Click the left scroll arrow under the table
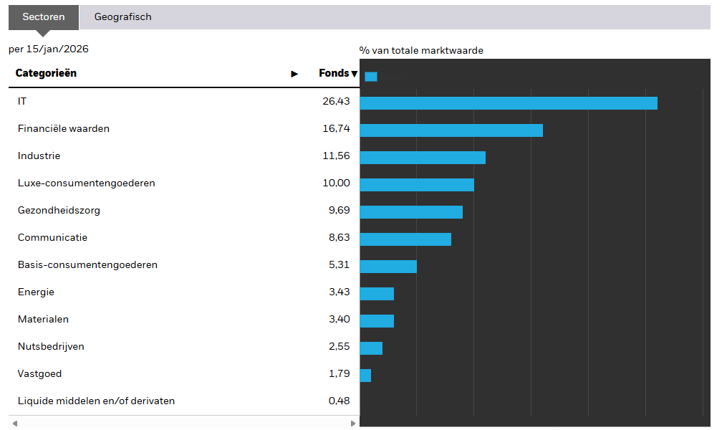This screenshot has width=727, height=430. [14, 424]
